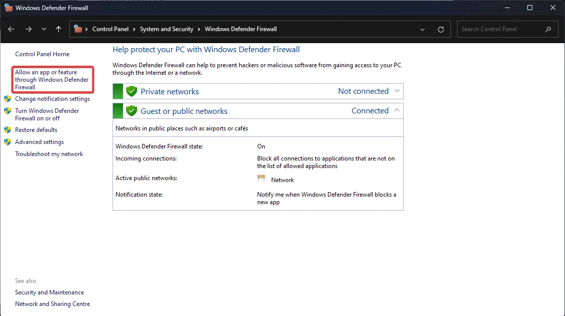Go up one level with up arrow
Viewport: 565px width, 316px height.
tap(58, 29)
